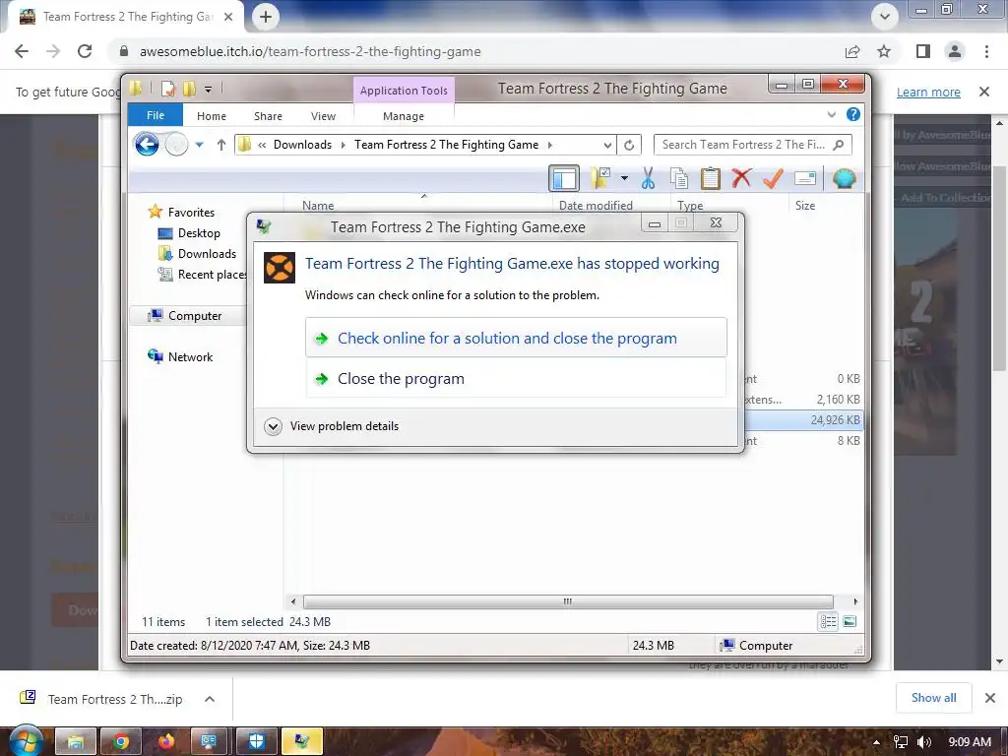The width and height of the screenshot is (1008, 756).
Task: Open Windows Start button
Action: click(x=25, y=741)
